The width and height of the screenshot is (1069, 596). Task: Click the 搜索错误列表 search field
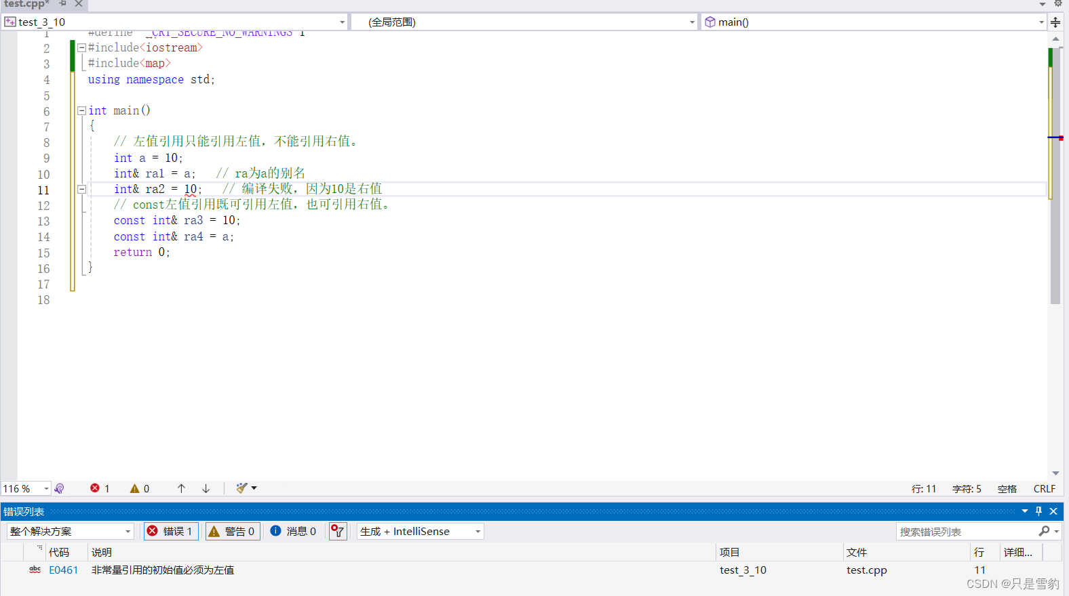pyautogui.click(x=967, y=532)
